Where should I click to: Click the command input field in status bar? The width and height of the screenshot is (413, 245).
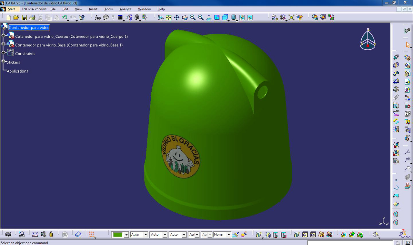click(x=350, y=243)
